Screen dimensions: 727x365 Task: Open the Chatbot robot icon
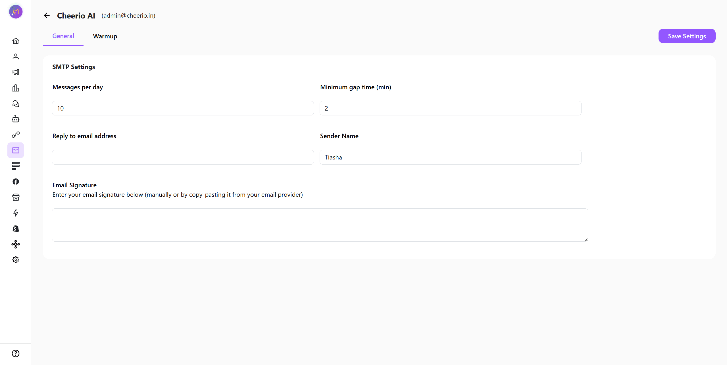(16, 119)
